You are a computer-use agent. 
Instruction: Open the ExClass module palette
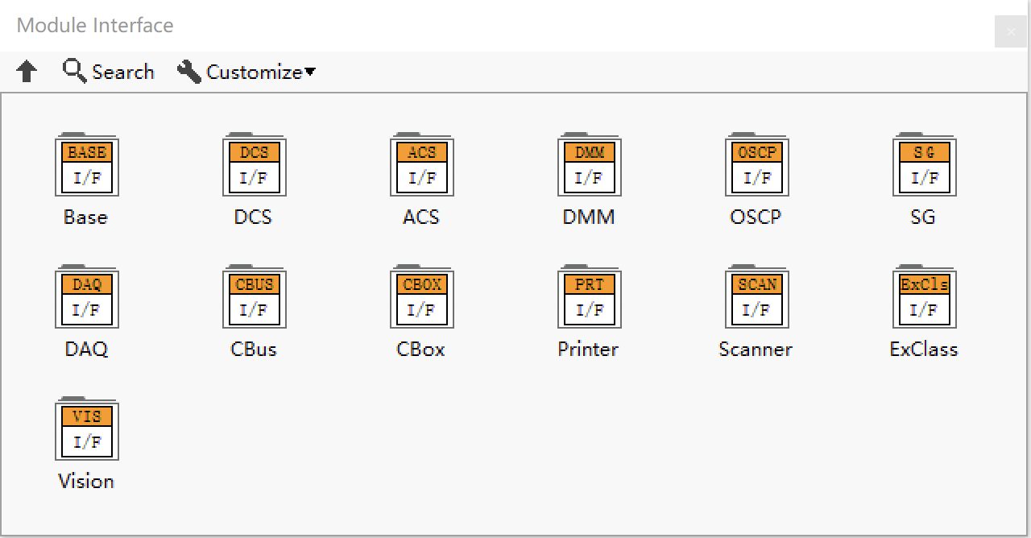pos(924,298)
